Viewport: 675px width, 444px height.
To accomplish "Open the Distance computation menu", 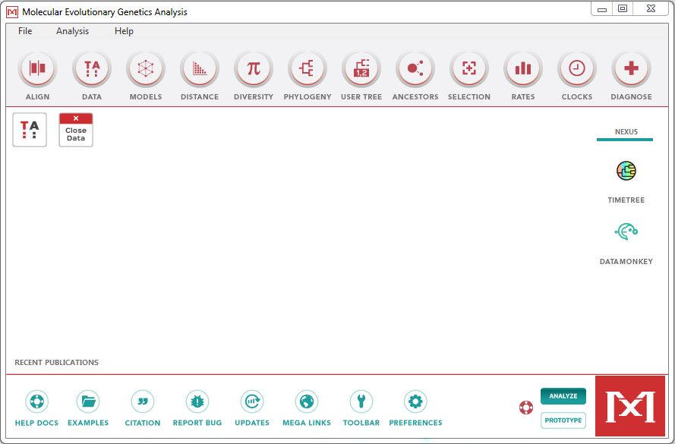I will (200, 70).
